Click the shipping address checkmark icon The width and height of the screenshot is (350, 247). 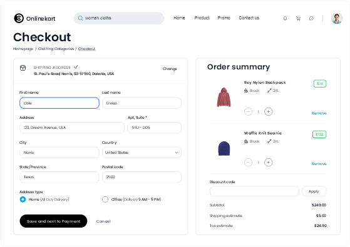tap(76, 67)
